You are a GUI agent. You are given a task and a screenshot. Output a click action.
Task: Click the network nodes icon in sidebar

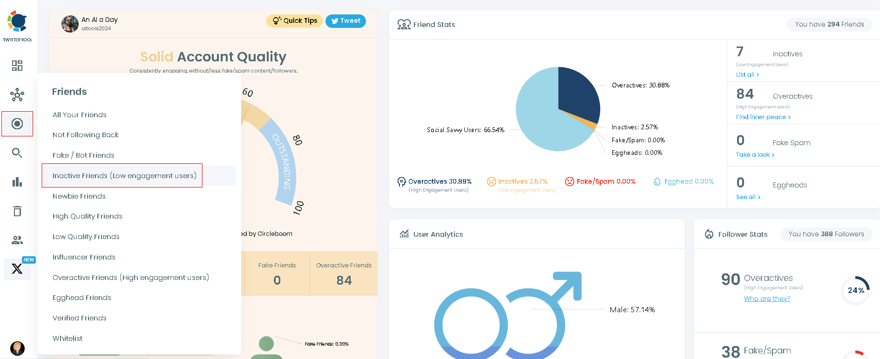(17, 95)
